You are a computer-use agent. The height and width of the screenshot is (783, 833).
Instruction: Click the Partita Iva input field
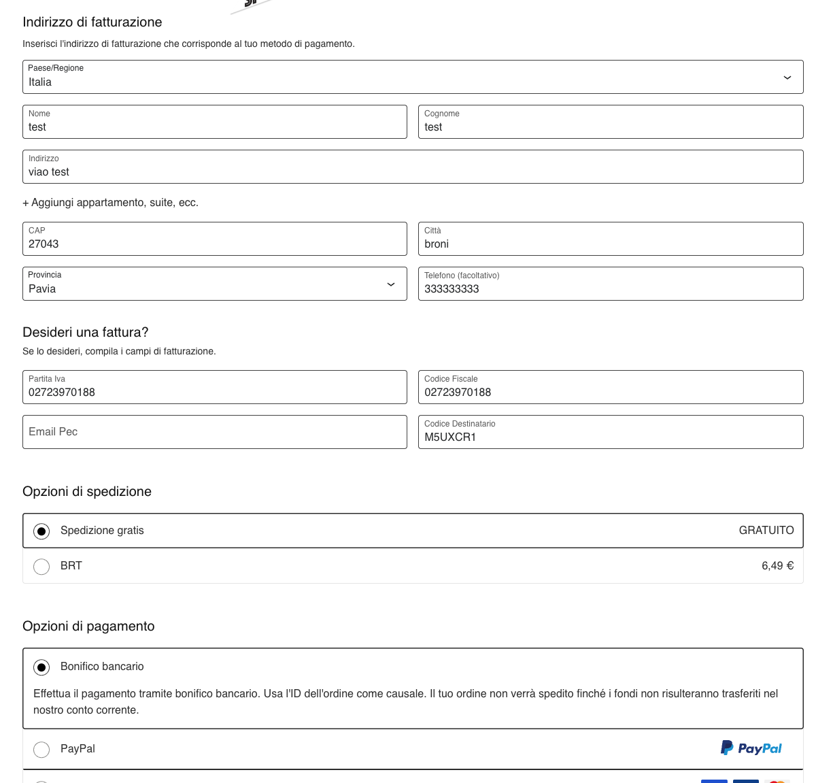tap(215, 388)
